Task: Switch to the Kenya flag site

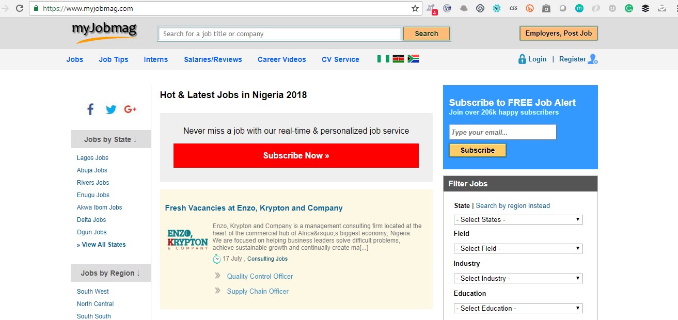Action: tap(398, 59)
